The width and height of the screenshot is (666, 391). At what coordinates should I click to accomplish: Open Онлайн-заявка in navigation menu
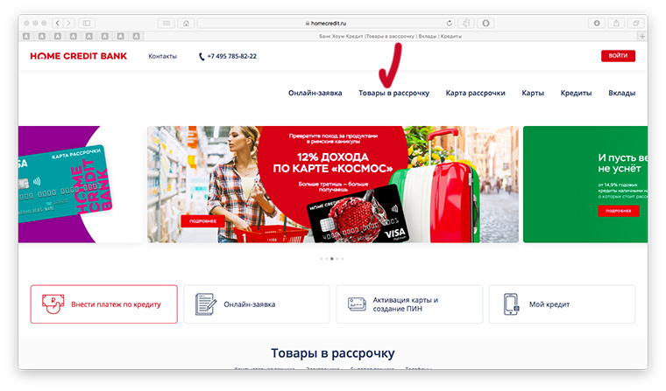tap(315, 93)
